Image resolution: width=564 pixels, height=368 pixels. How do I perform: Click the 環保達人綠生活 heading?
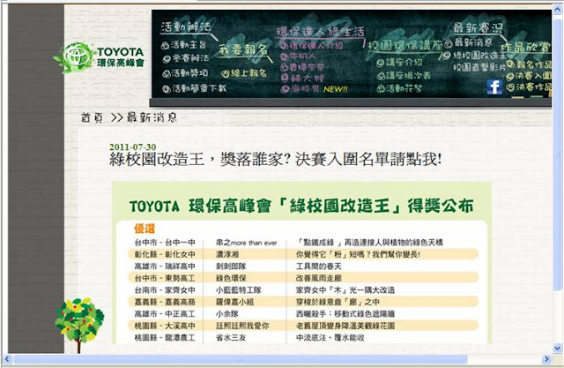point(320,31)
